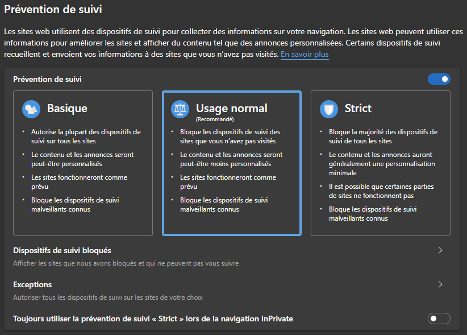Viewport: 467px width, 335px height.
Task: Enable Strict prevention for InPrivate browsing toggle
Action: [439, 319]
